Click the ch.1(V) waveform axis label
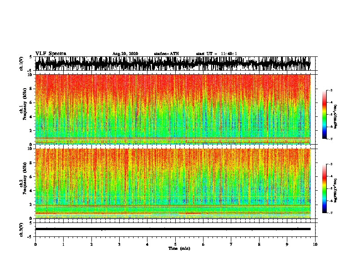The image size is (355, 274). [x=21, y=64]
